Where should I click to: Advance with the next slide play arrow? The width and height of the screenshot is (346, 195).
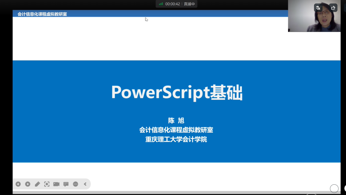(x=28, y=184)
